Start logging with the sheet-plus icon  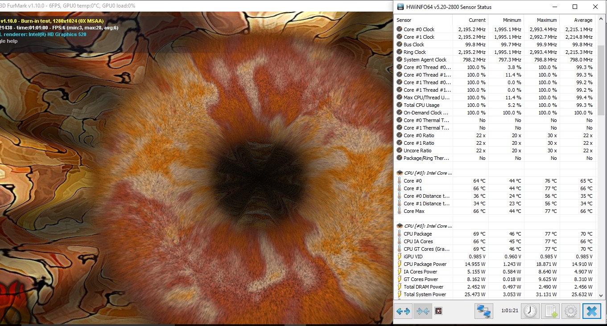click(x=550, y=311)
